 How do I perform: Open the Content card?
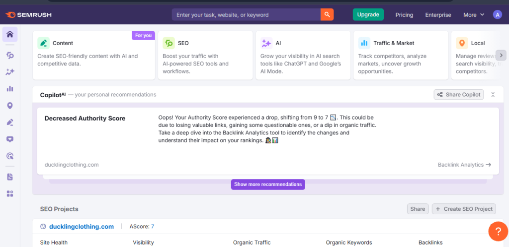(94, 56)
